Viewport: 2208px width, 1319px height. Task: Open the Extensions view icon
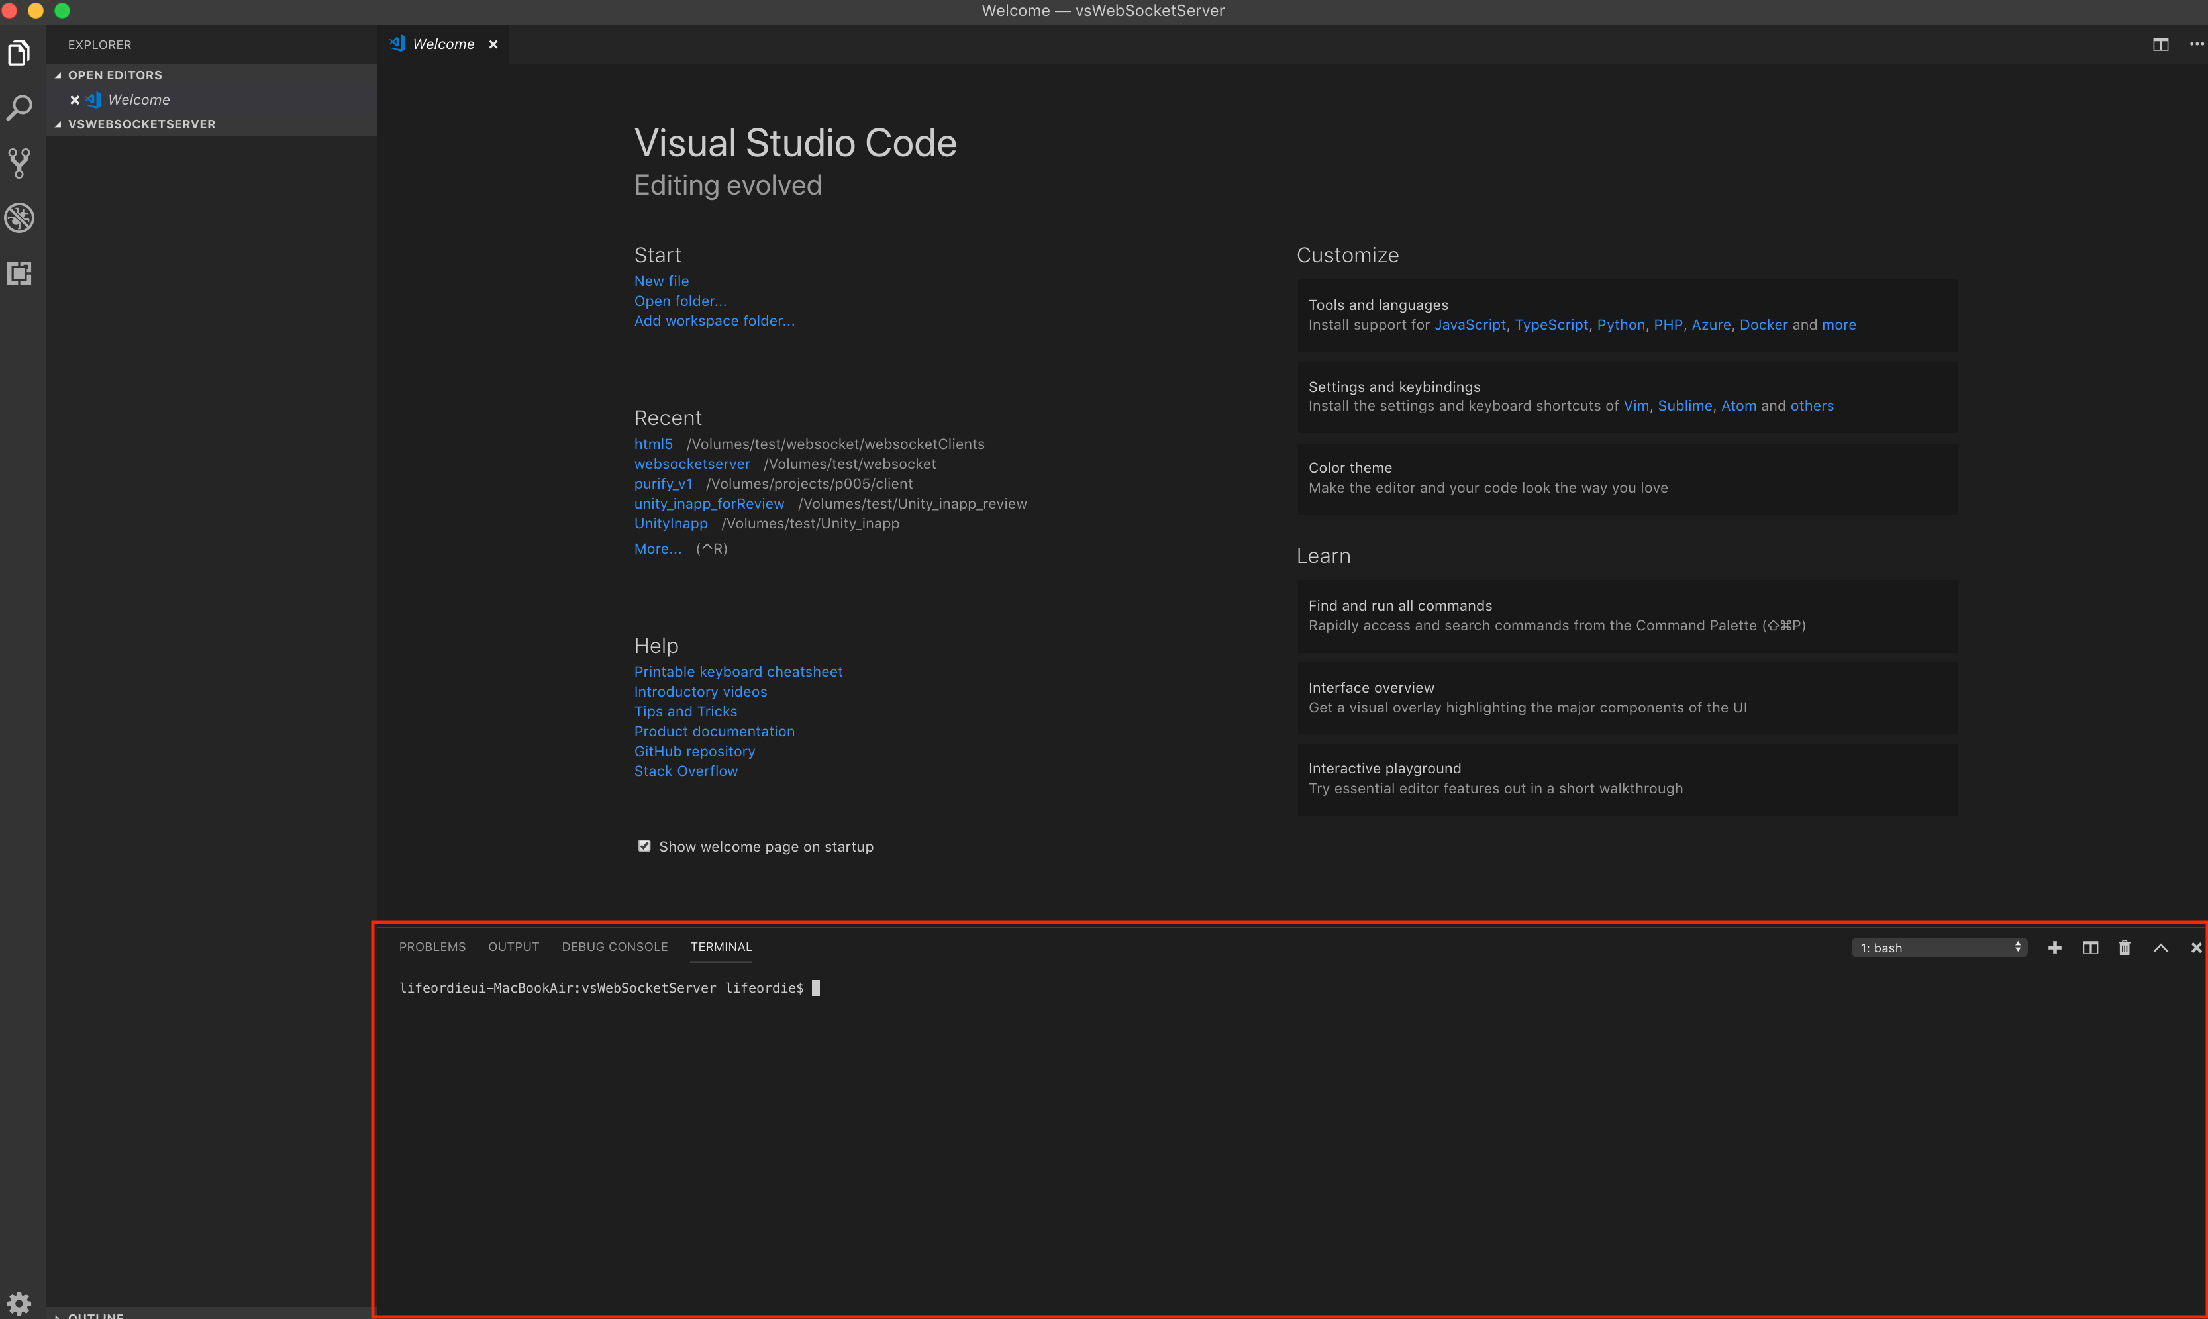pos(20,273)
